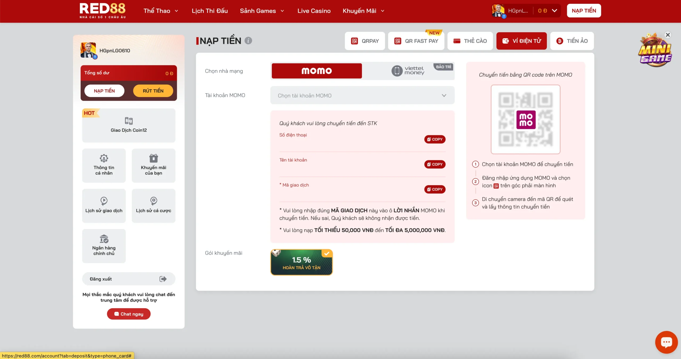
Task: Click the logout arrow icon
Action: tap(163, 279)
